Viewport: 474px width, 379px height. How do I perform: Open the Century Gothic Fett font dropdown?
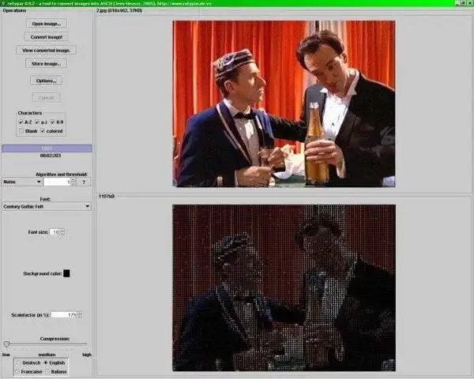tap(47, 206)
